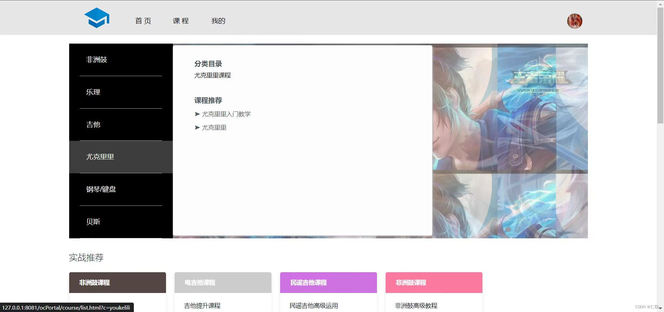Click the 课程推荐 heading text

click(208, 100)
